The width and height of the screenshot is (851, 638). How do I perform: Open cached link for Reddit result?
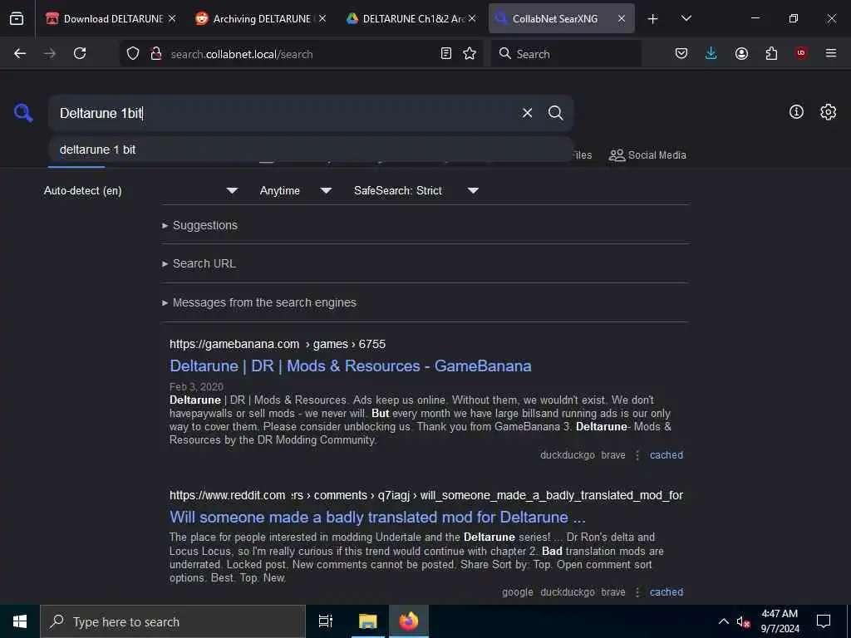point(667,592)
